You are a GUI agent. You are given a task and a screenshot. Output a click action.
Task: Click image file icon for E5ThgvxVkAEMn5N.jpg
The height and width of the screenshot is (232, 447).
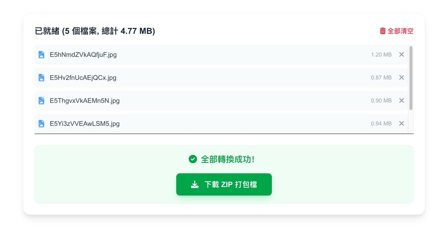41,101
